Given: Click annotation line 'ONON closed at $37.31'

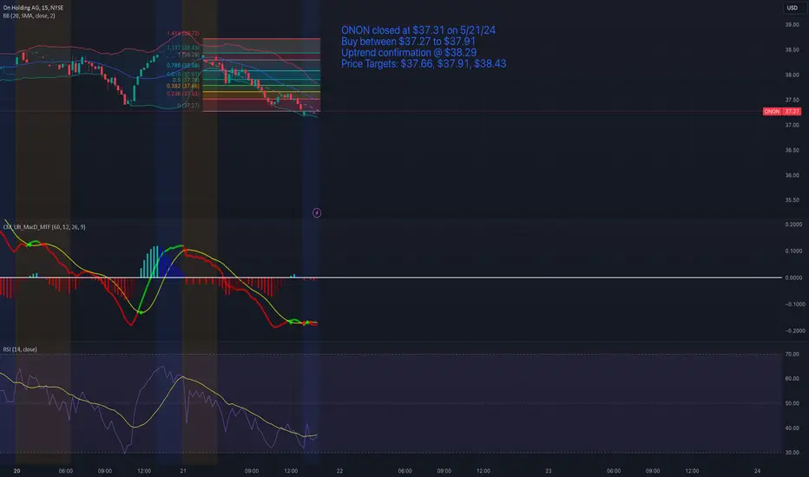Looking at the screenshot, I should click(418, 30).
